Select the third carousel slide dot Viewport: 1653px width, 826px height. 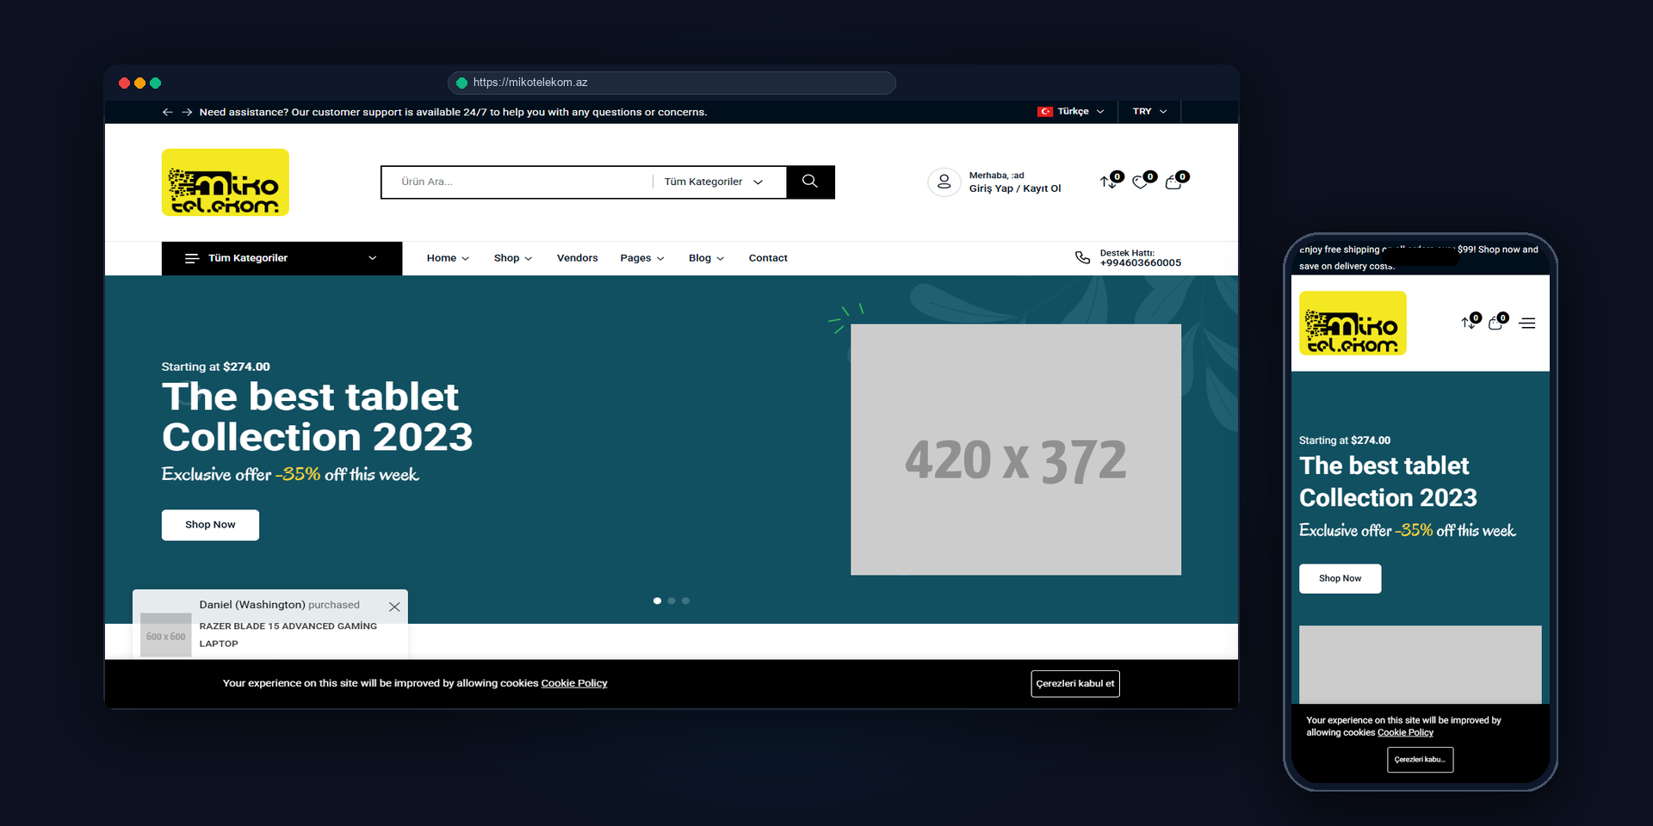pos(685,601)
